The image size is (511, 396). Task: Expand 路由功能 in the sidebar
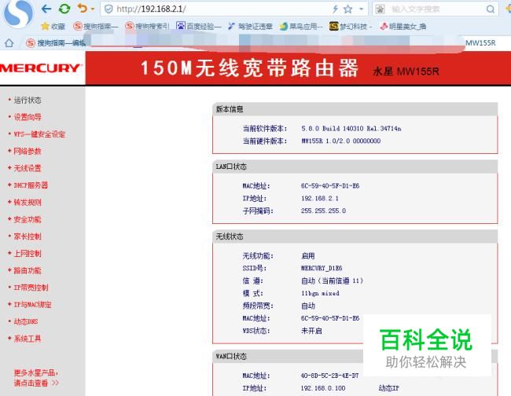click(28, 270)
